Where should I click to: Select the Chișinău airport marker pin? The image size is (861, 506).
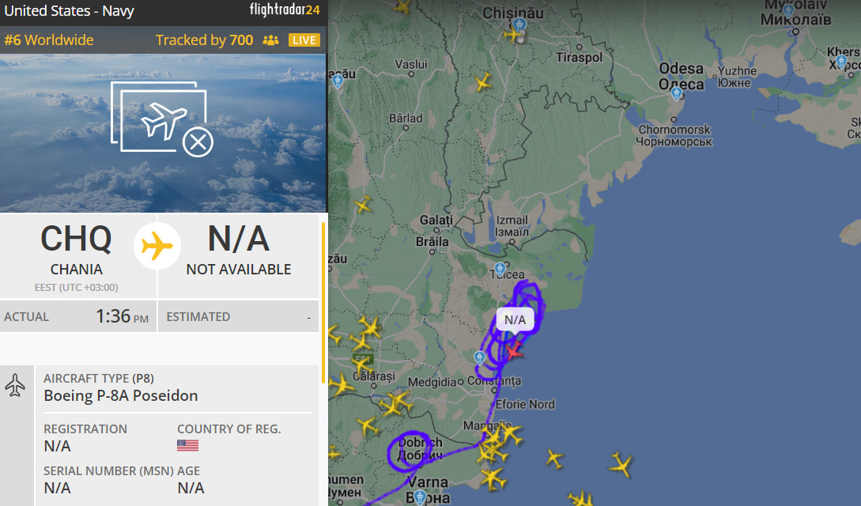519,25
